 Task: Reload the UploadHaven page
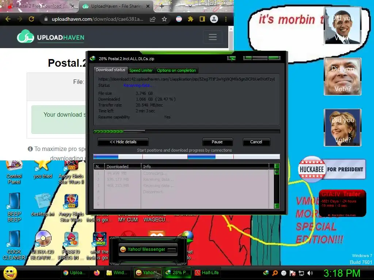click(31, 19)
